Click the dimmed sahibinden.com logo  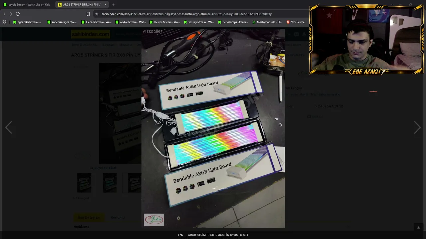(90, 34)
